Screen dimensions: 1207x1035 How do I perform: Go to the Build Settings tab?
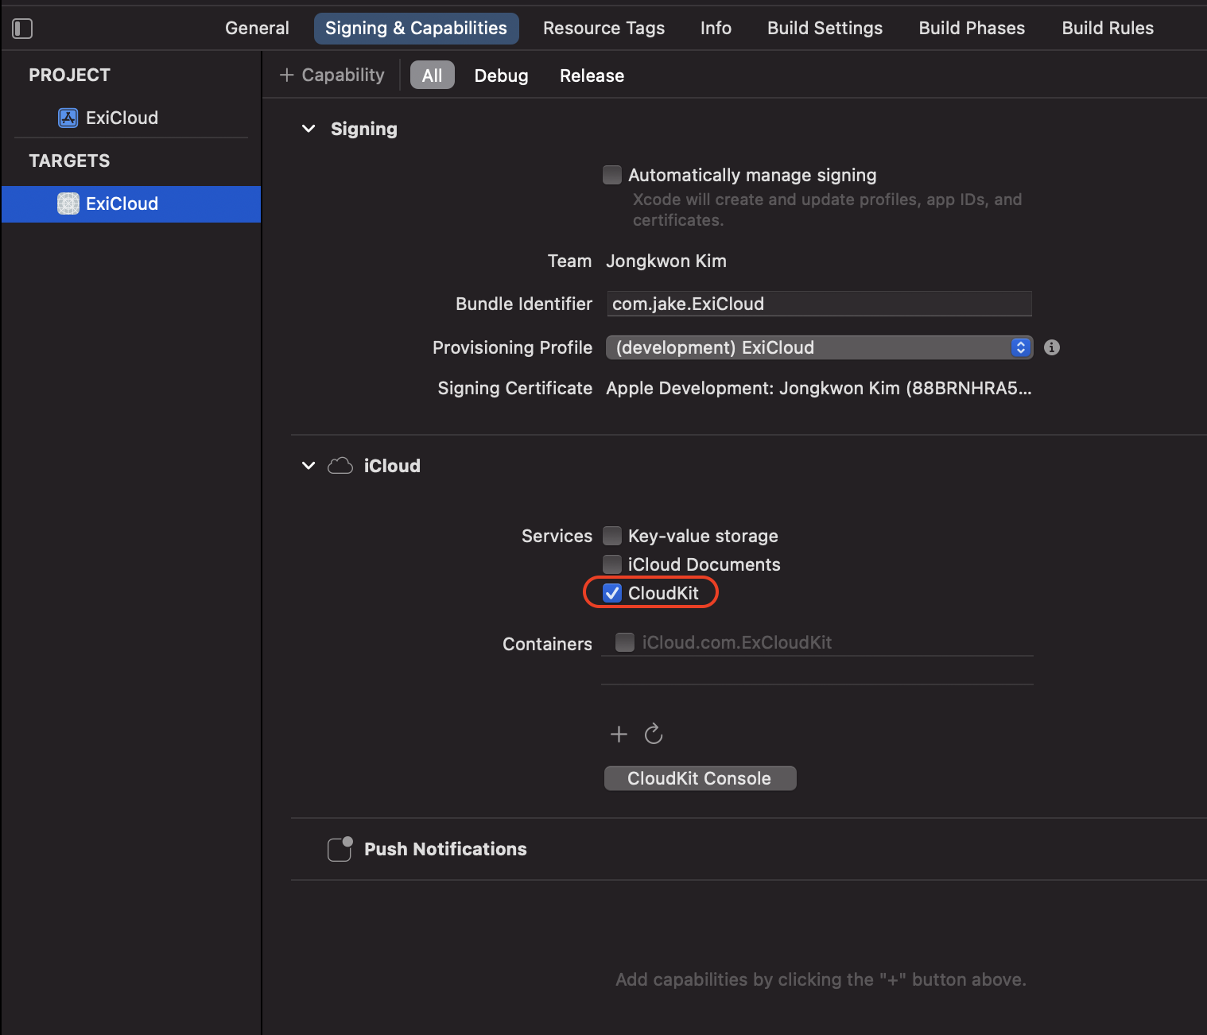(825, 28)
